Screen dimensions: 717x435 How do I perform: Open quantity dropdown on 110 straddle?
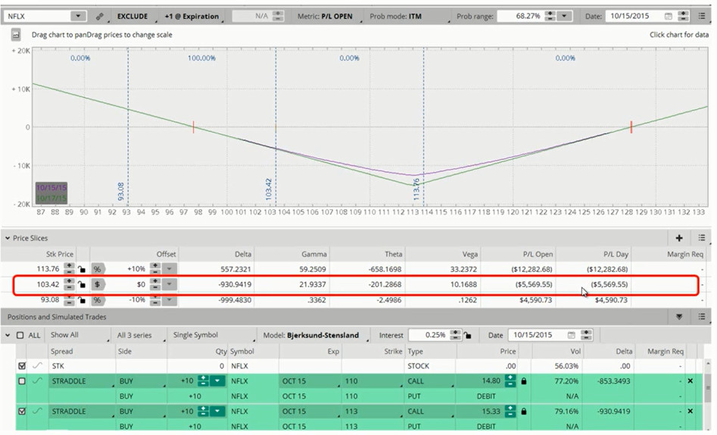pos(217,381)
